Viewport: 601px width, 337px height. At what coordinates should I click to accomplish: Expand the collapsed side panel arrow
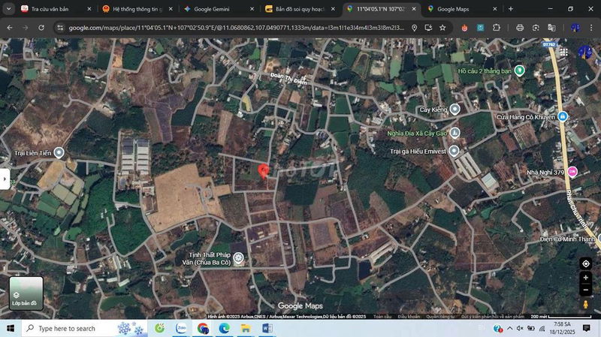tap(5, 179)
